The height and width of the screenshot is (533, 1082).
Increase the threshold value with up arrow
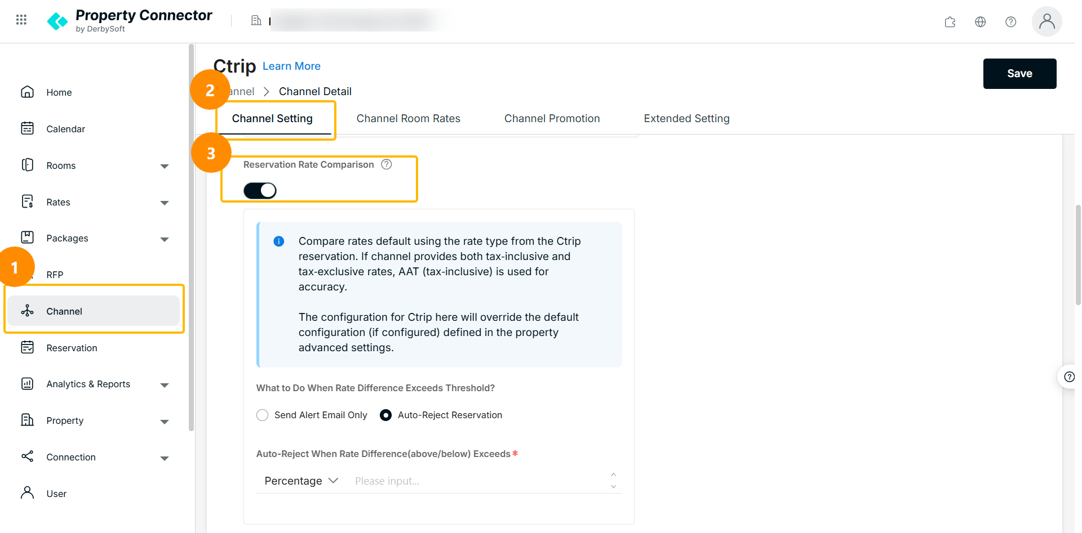pyautogui.click(x=614, y=476)
